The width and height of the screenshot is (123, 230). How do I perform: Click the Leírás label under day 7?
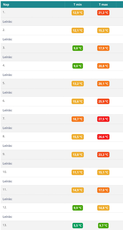[7, 128]
